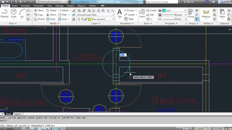The width and height of the screenshot is (232, 130).
Task: Open the Unsaved Layer State dropdown
Action: click(95, 15)
